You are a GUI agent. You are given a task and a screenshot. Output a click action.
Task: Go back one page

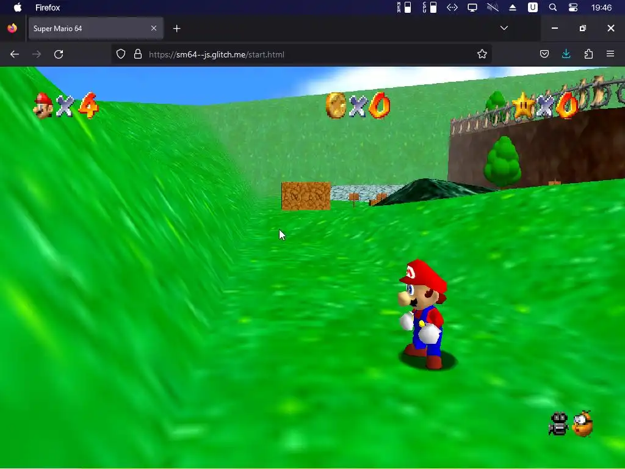[15, 54]
